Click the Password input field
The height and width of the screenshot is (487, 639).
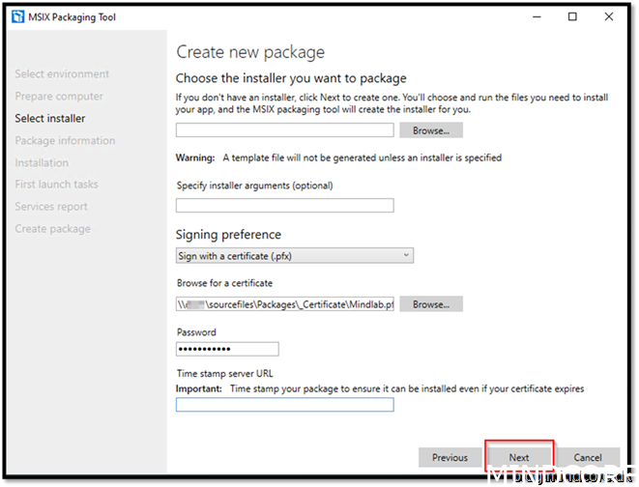(x=227, y=349)
